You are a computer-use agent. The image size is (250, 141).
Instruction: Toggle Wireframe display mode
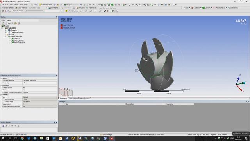(x=54, y=8)
